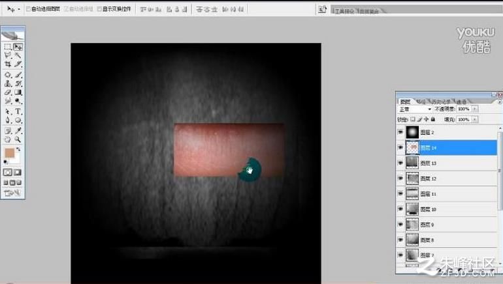Select the Move tool in toolbox
This screenshot has width=503, height=284.
(x=18, y=47)
